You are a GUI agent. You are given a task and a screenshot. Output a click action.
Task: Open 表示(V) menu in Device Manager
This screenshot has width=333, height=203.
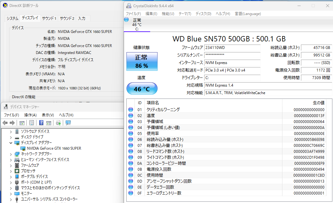pos(48,115)
